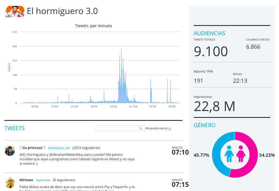Image resolution: width=279 pixels, height=191 pixels.
Task: Click the search magnifier icon in tweets box
Action: pos(141,128)
